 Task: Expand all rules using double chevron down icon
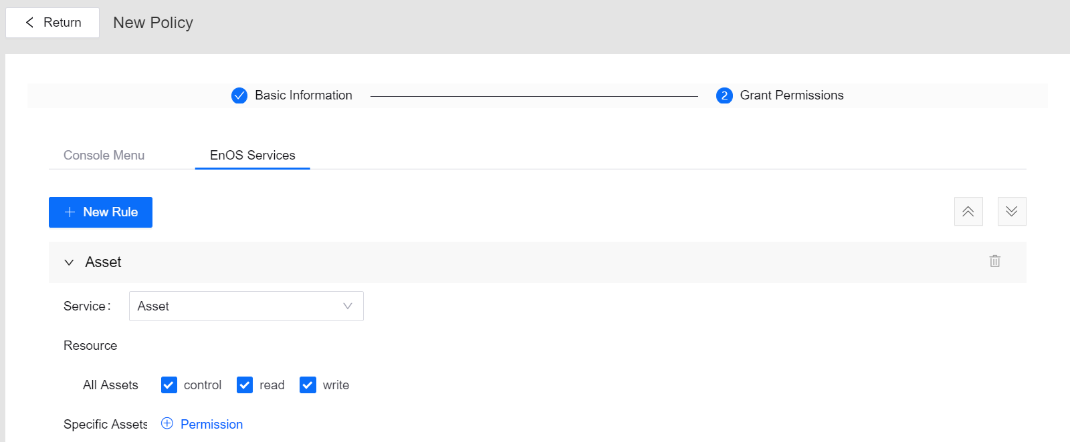(x=1011, y=211)
